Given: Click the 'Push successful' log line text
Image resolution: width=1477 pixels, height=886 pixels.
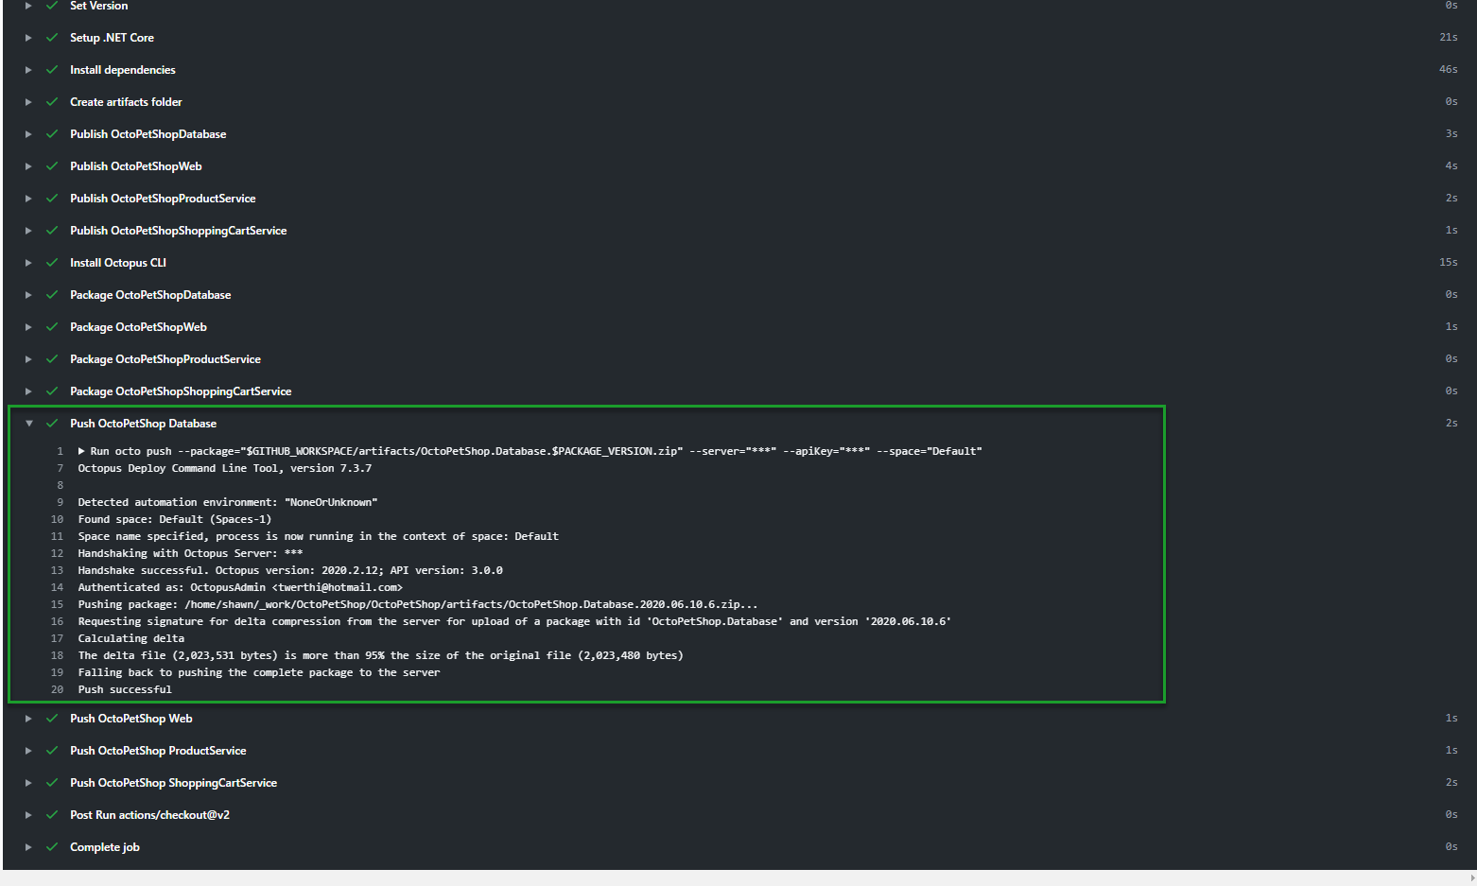Looking at the screenshot, I should click(x=125, y=689).
